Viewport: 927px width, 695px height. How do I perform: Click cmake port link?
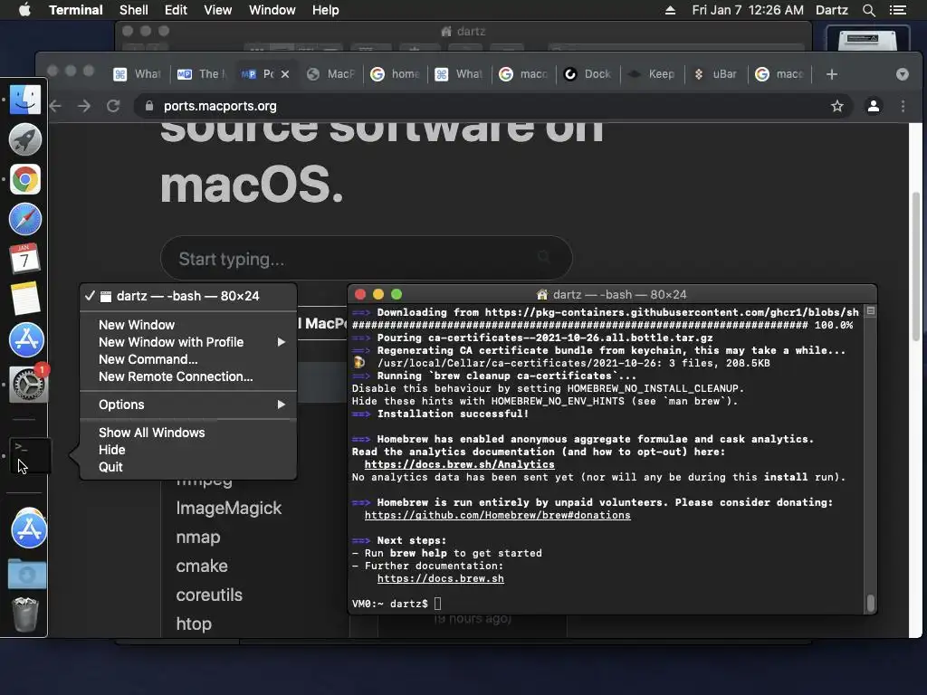(202, 566)
